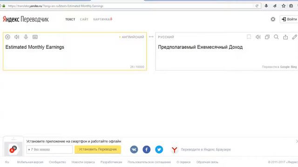This screenshot has width=298, height=167.
Task: Click the green padlock security icon
Action: point(4,6)
